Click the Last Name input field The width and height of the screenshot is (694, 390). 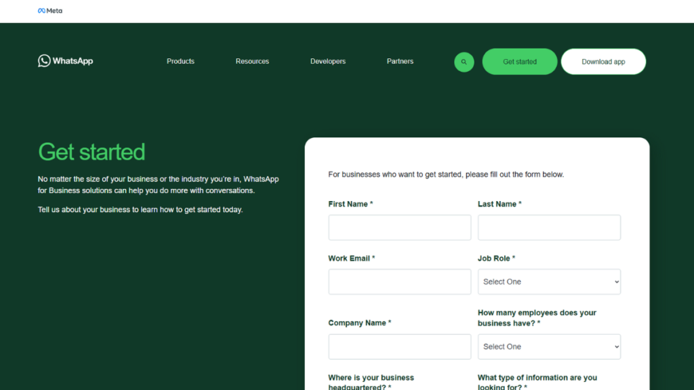[549, 227]
